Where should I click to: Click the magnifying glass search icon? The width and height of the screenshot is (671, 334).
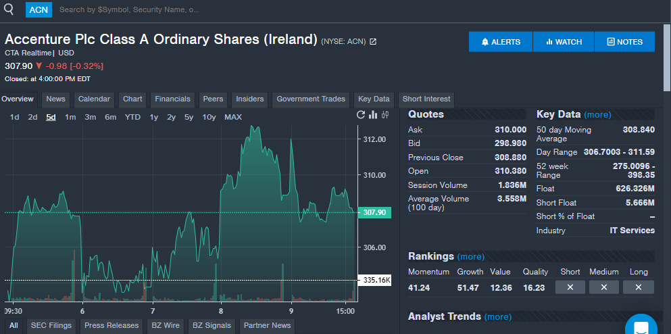(x=9, y=9)
